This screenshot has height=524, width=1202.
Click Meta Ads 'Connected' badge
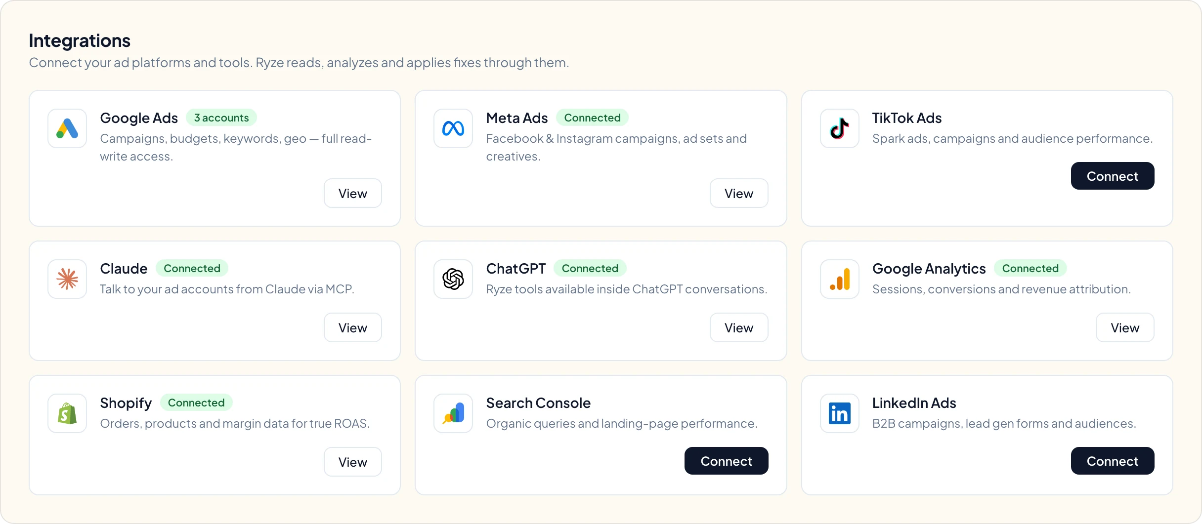pos(592,118)
